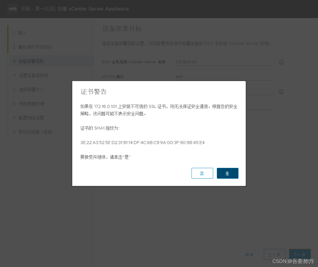The image size is (318, 267).
Task: Click the 是 button to accept certificate
Action: click(x=228, y=173)
